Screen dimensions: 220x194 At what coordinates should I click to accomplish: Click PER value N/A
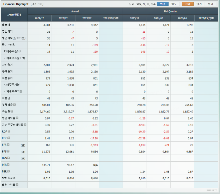(x=95, y=165)
